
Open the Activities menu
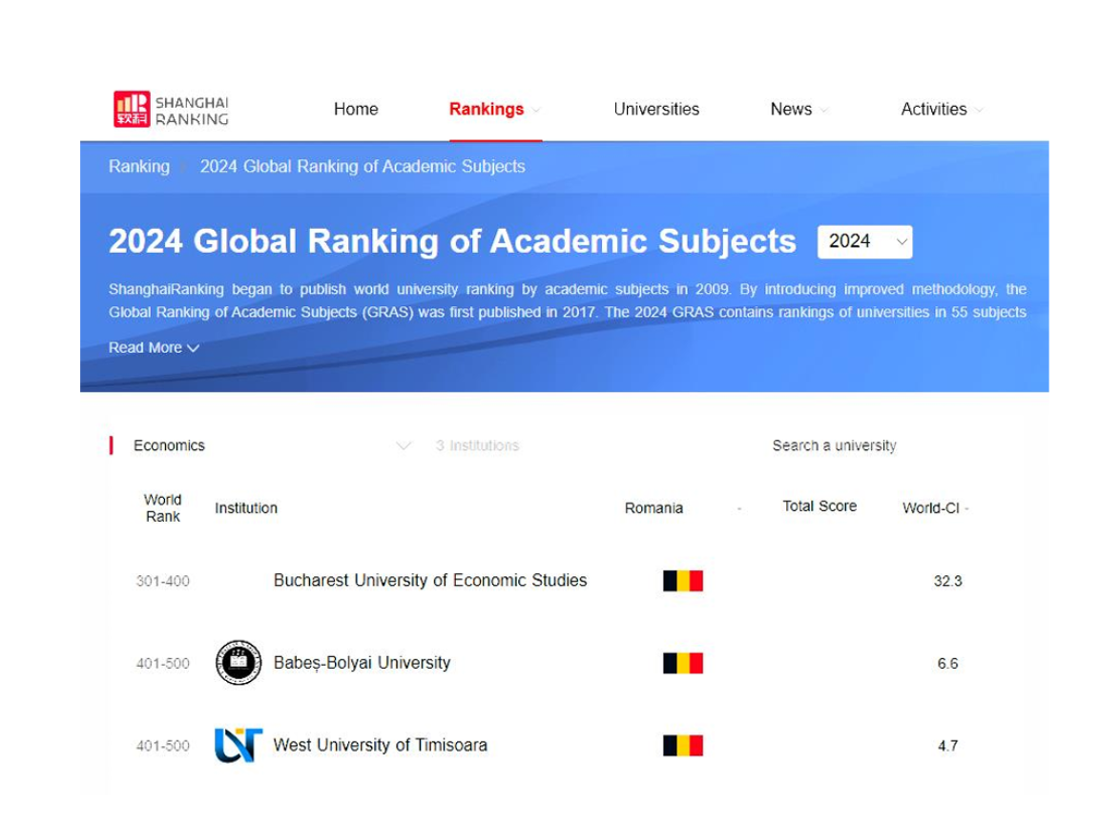pyautogui.click(x=934, y=110)
